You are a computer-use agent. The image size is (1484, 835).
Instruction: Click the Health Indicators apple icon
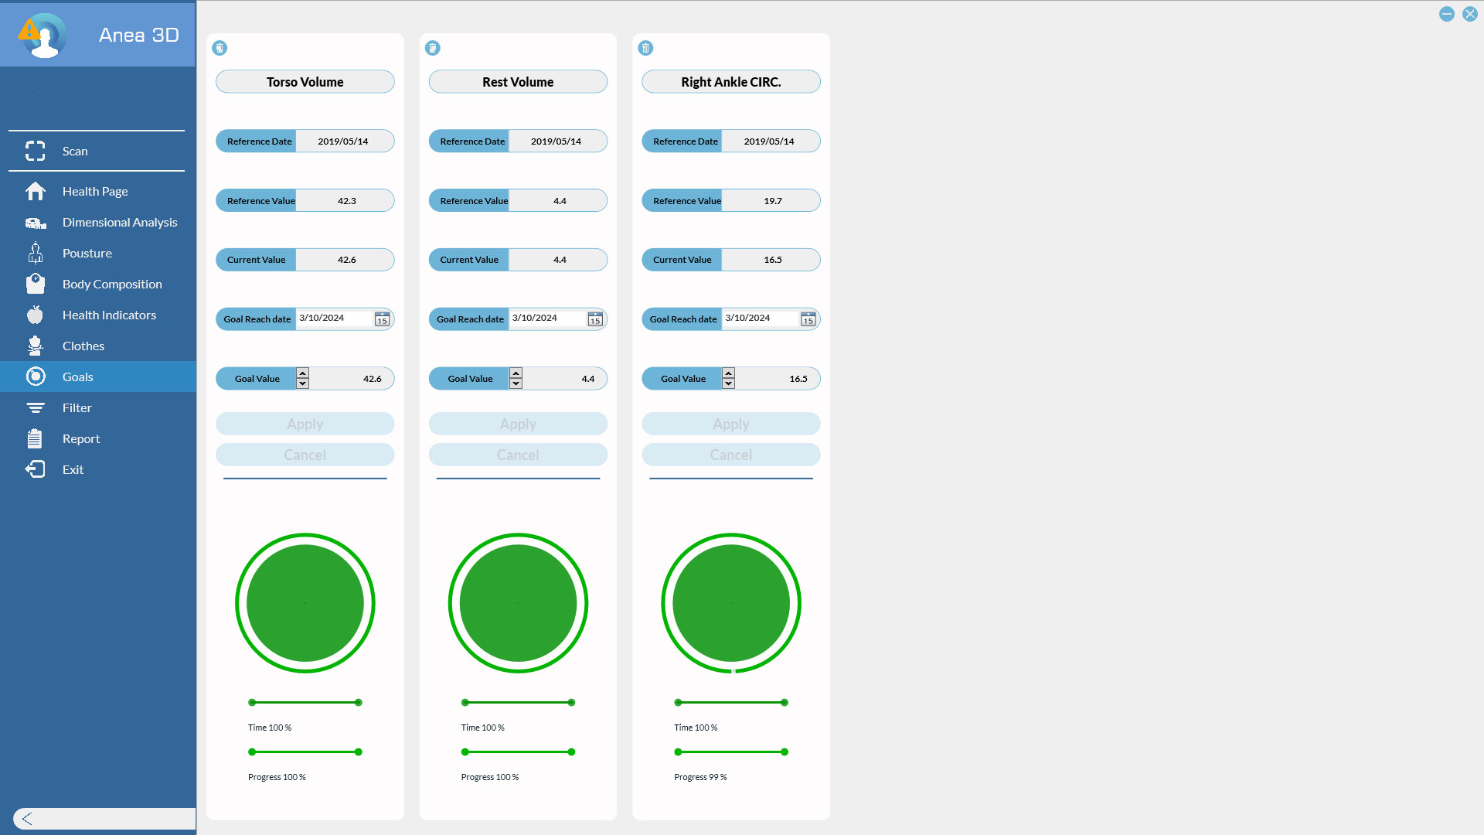pos(35,315)
